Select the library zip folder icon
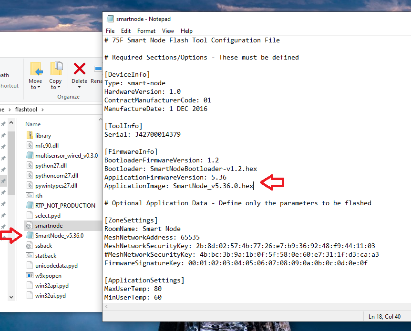 tap(30, 136)
